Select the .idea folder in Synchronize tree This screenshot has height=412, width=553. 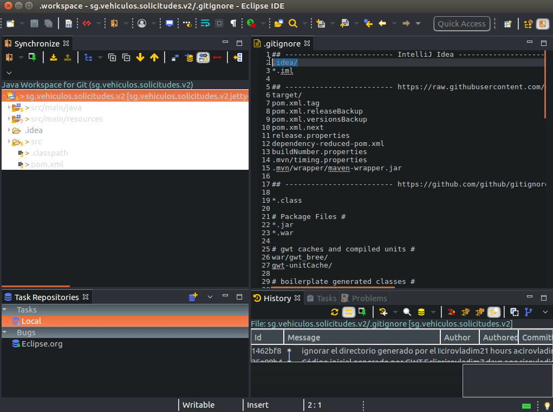click(x=34, y=130)
